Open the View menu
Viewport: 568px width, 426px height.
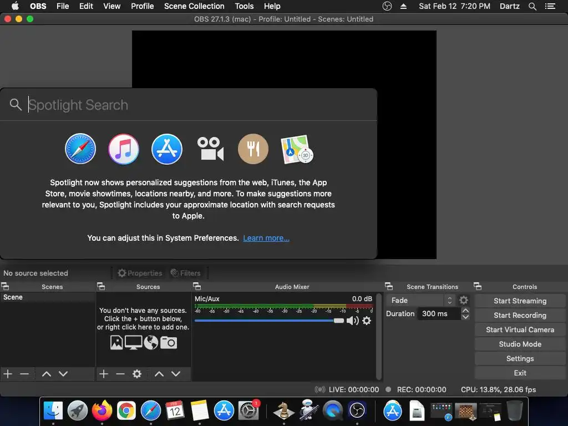[111, 6]
